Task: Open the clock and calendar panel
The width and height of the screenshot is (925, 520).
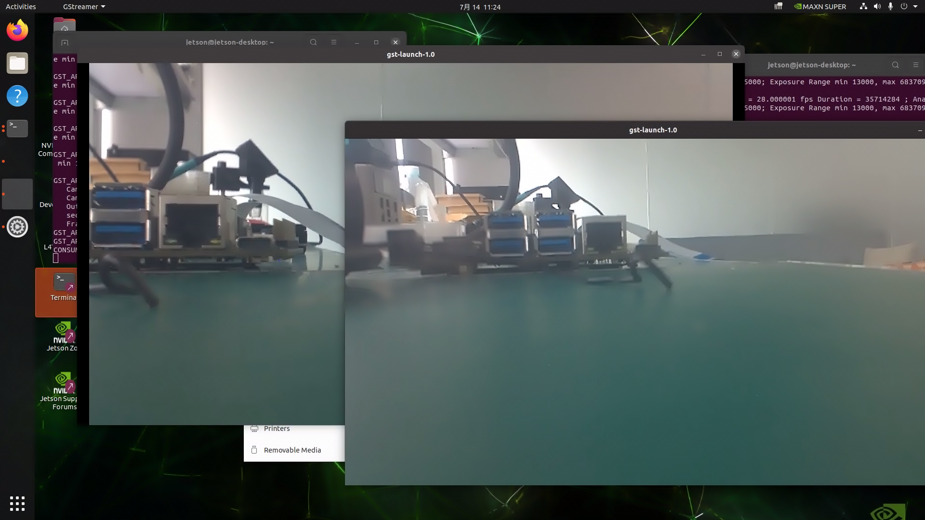Action: point(480,7)
